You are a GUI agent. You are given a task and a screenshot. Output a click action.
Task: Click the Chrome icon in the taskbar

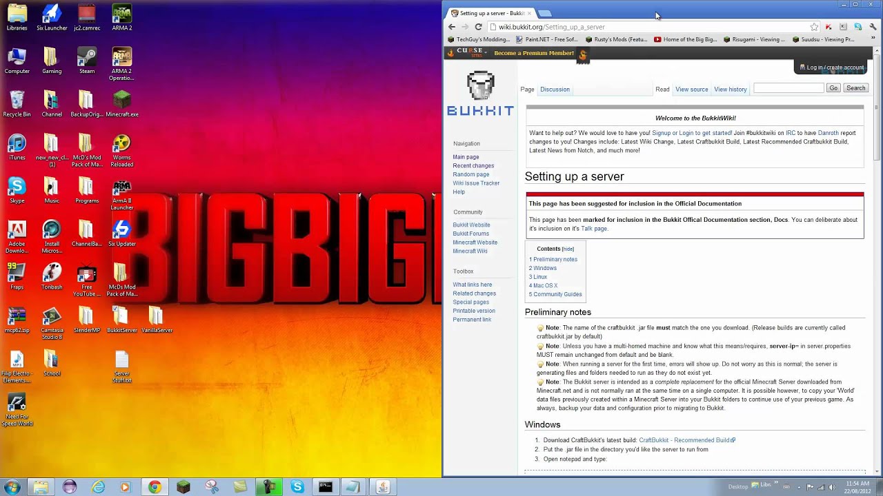(x=155, y=487)
